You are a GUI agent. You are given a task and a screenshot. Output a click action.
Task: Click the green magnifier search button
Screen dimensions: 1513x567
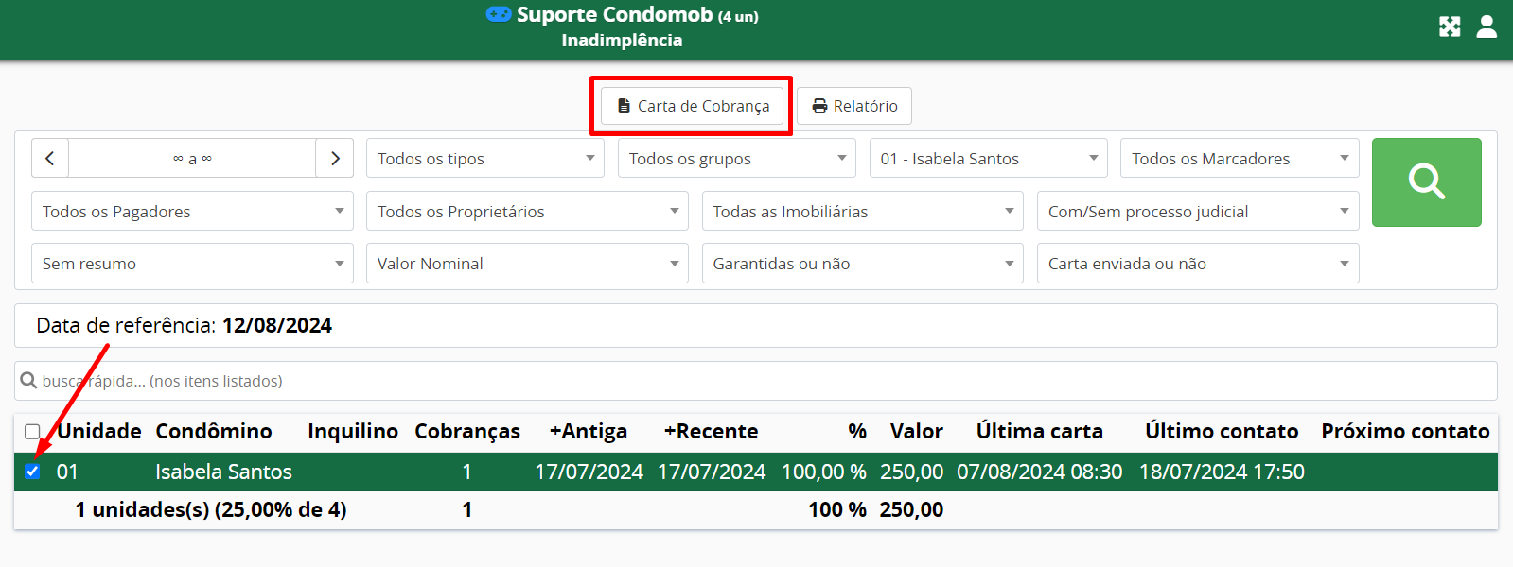[1426, 182]
